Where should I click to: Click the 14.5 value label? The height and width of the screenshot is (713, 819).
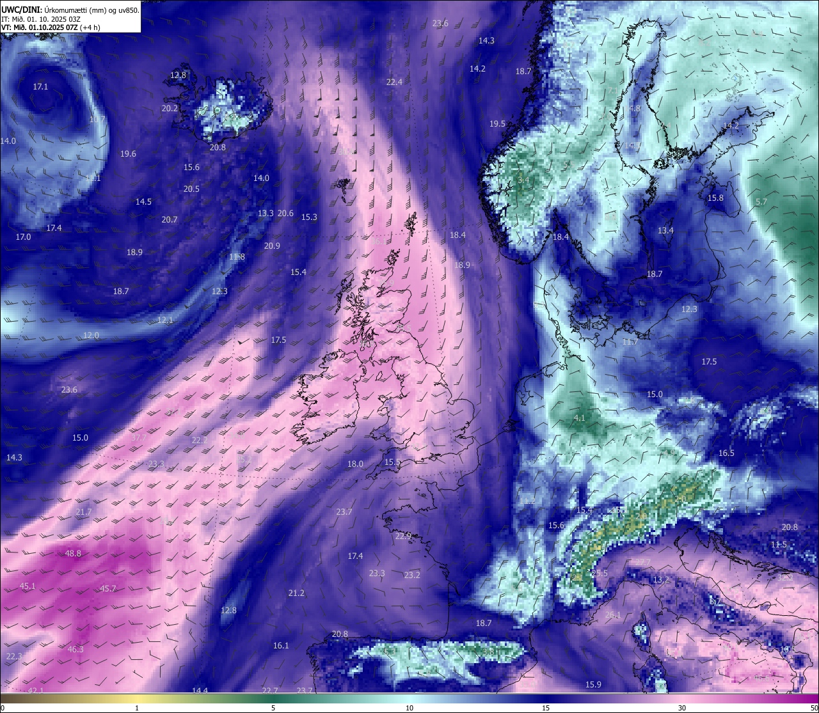click(143, 201)
